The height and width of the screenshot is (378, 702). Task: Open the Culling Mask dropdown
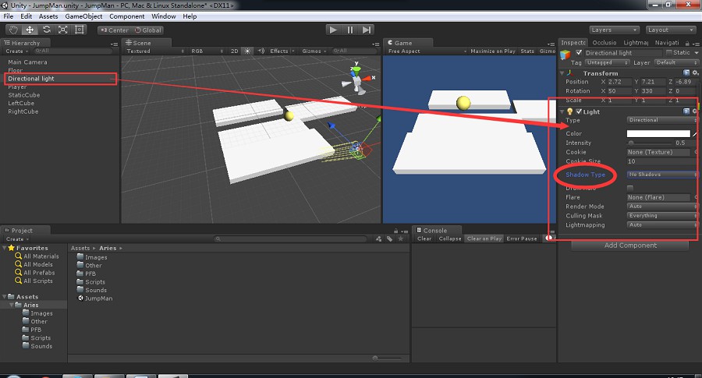[x=662, y=216]
